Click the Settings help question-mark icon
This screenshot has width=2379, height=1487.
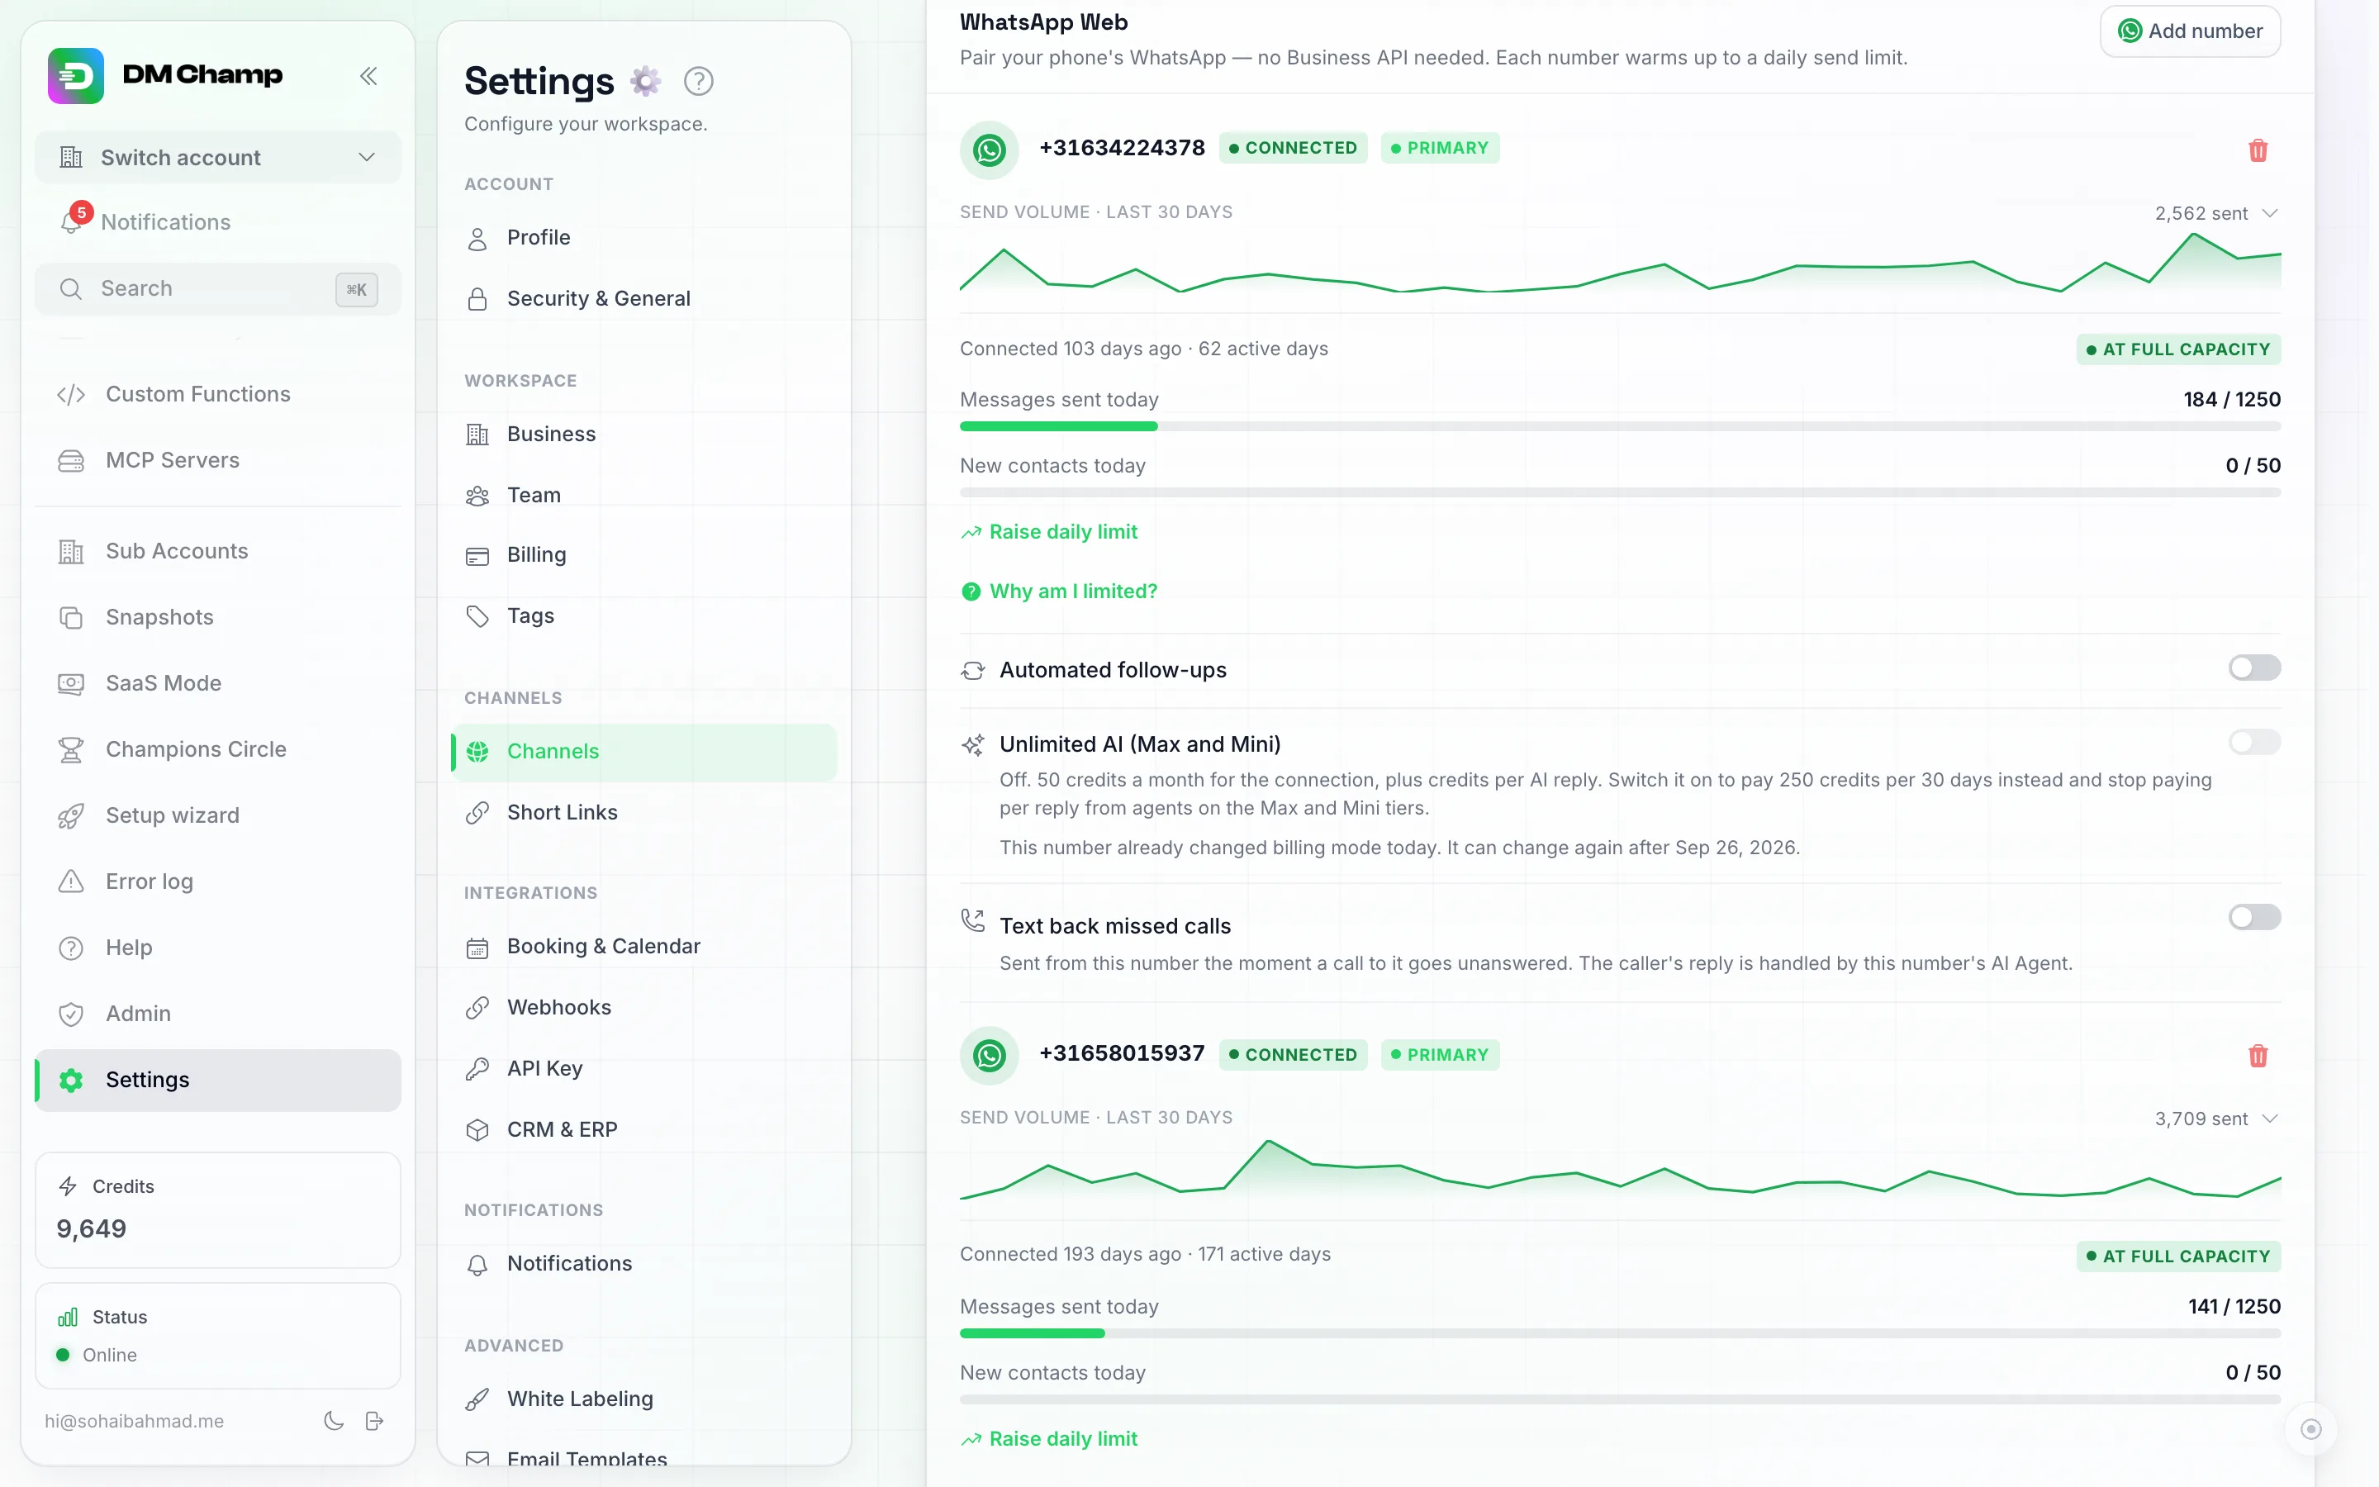[x=698, y=81]
